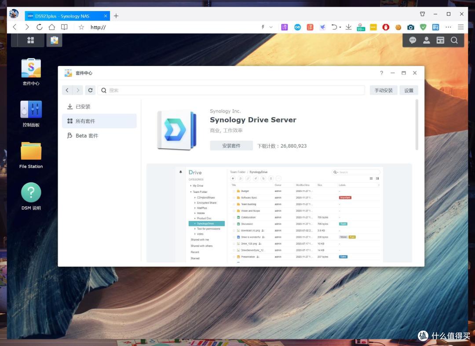The height and width of the screenshot is (346, 475).
Task: Open DSM 说明 help icon
Action: (31, 196)
